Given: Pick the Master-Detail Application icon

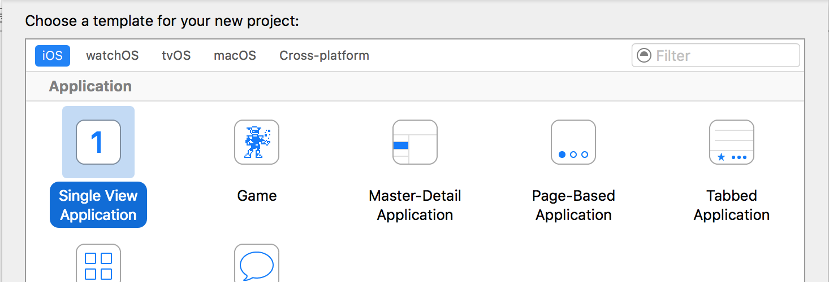Looking at the screenshot, I should click(415, 142).
